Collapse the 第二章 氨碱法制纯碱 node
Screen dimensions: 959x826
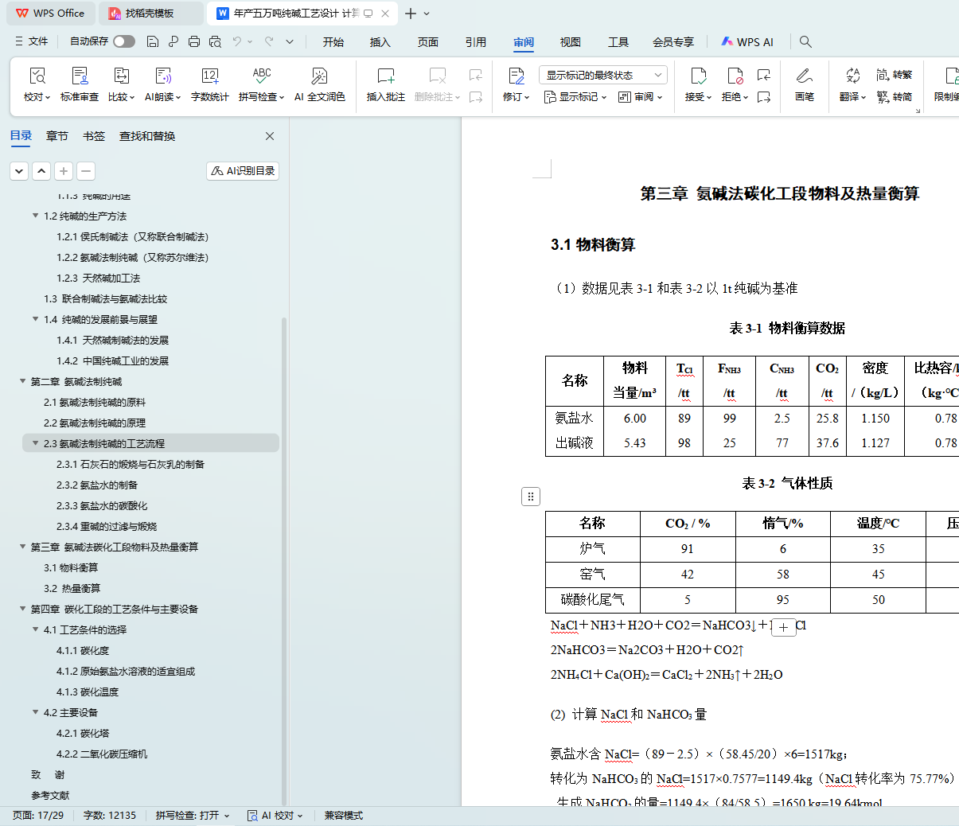tap(22, 381)
